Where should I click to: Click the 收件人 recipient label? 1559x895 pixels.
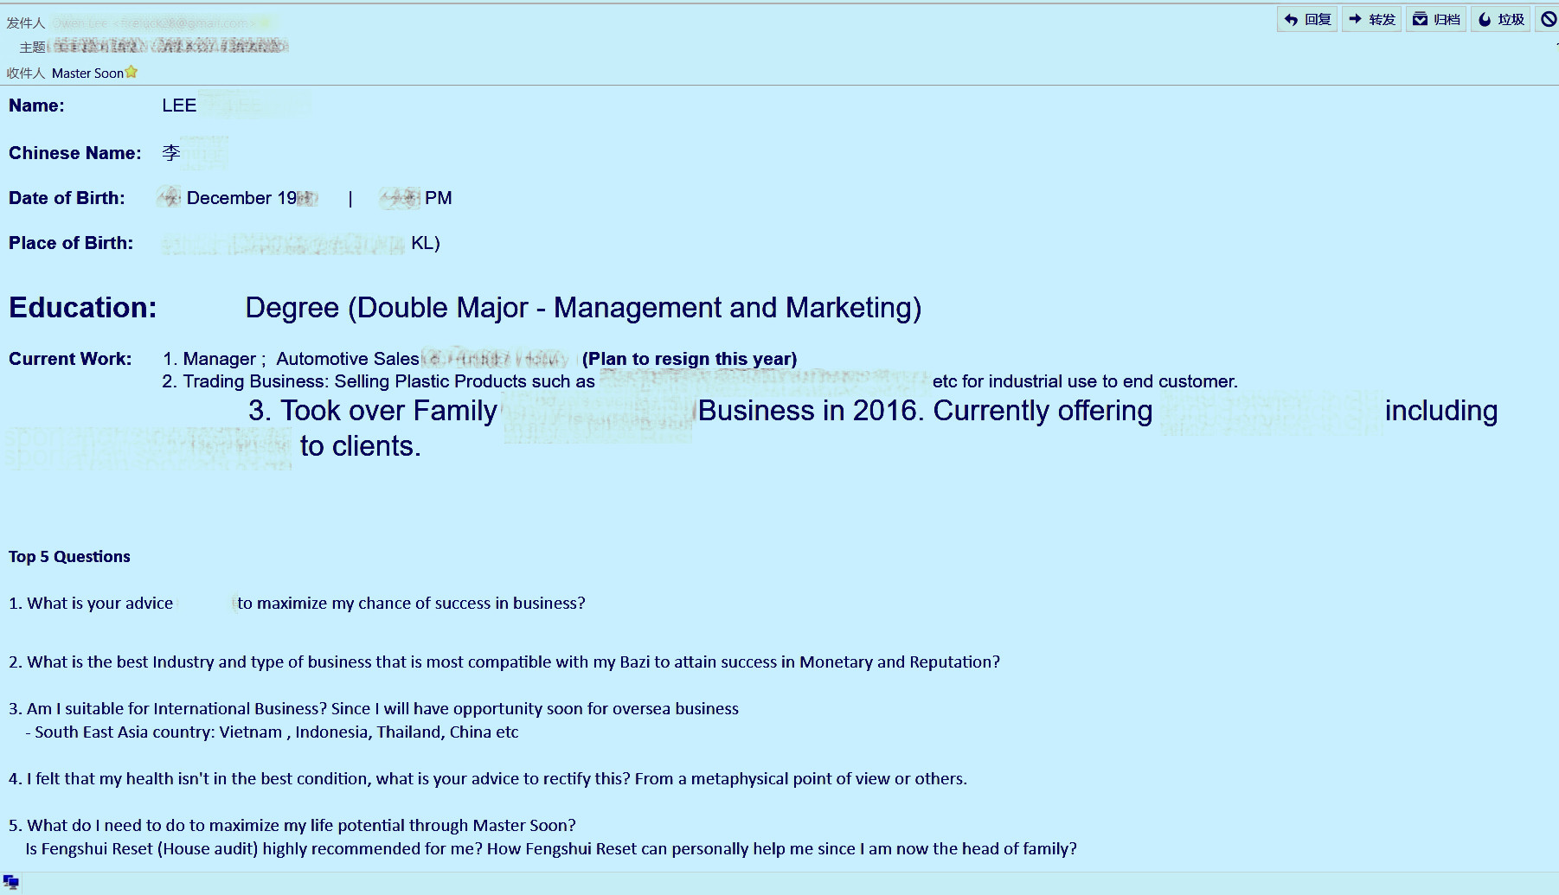pos(25,73)
